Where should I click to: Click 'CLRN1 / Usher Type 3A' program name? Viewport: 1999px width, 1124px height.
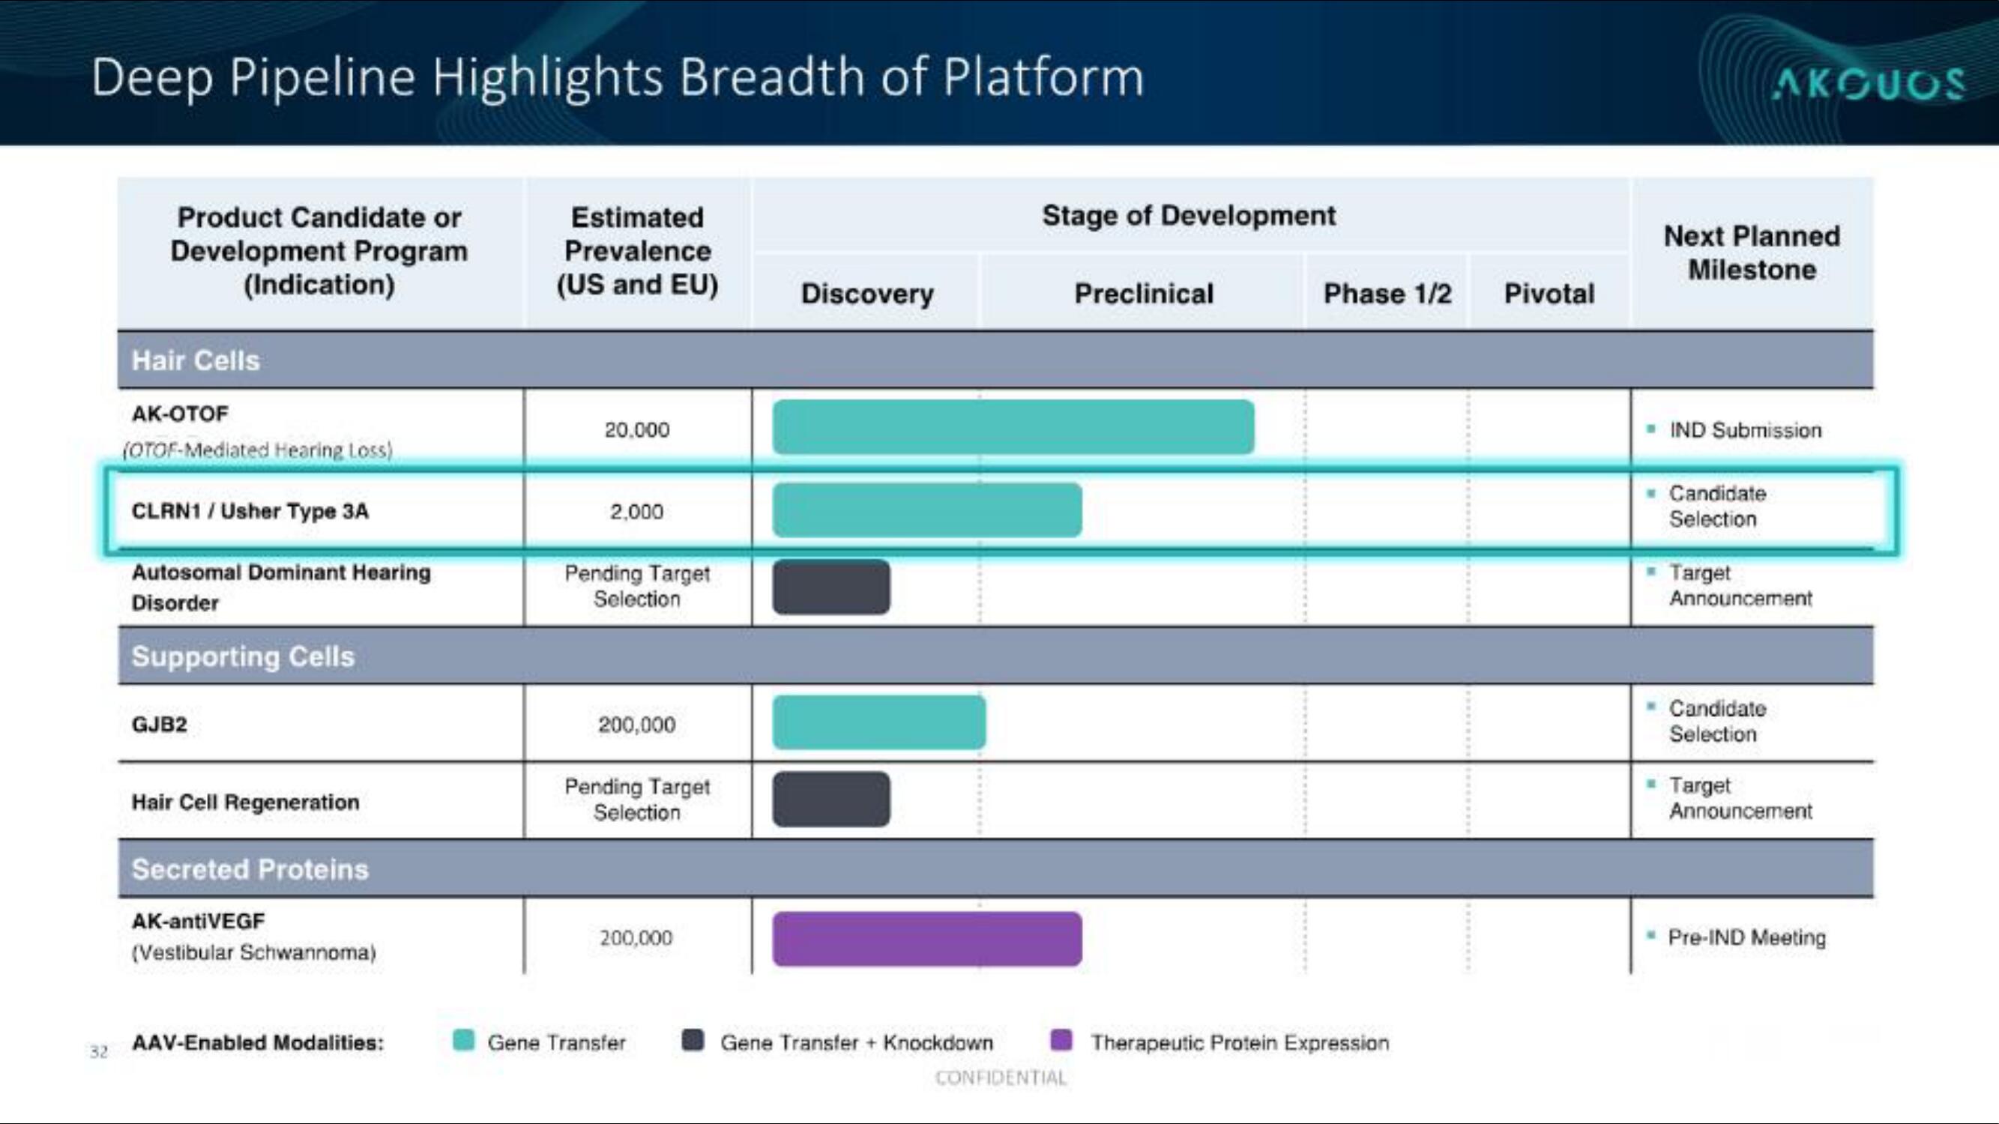coord(250,511)
